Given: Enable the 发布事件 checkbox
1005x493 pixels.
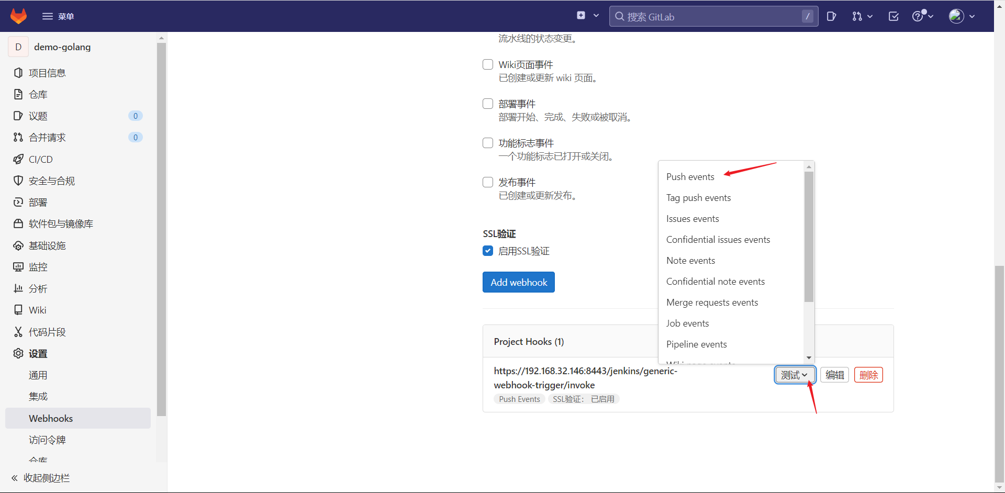Looking at the screenshot, I should [488, 182].
